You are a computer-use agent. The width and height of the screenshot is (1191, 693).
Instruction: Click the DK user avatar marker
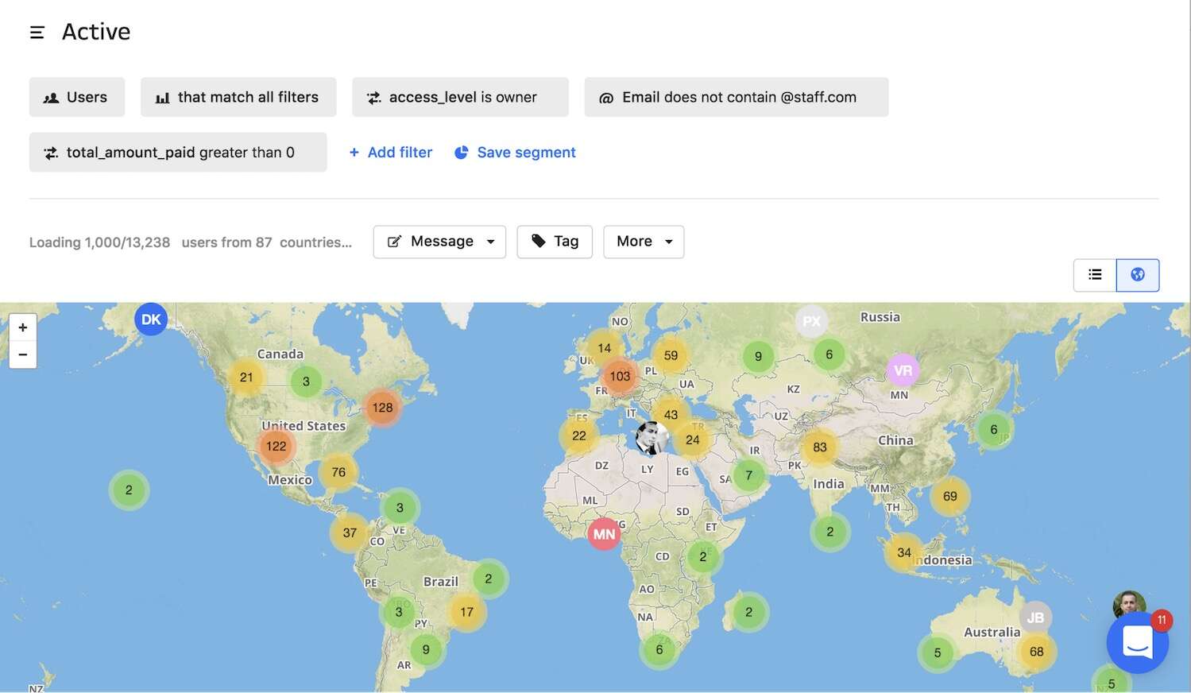pyautogui.click(x=151, y=319)
